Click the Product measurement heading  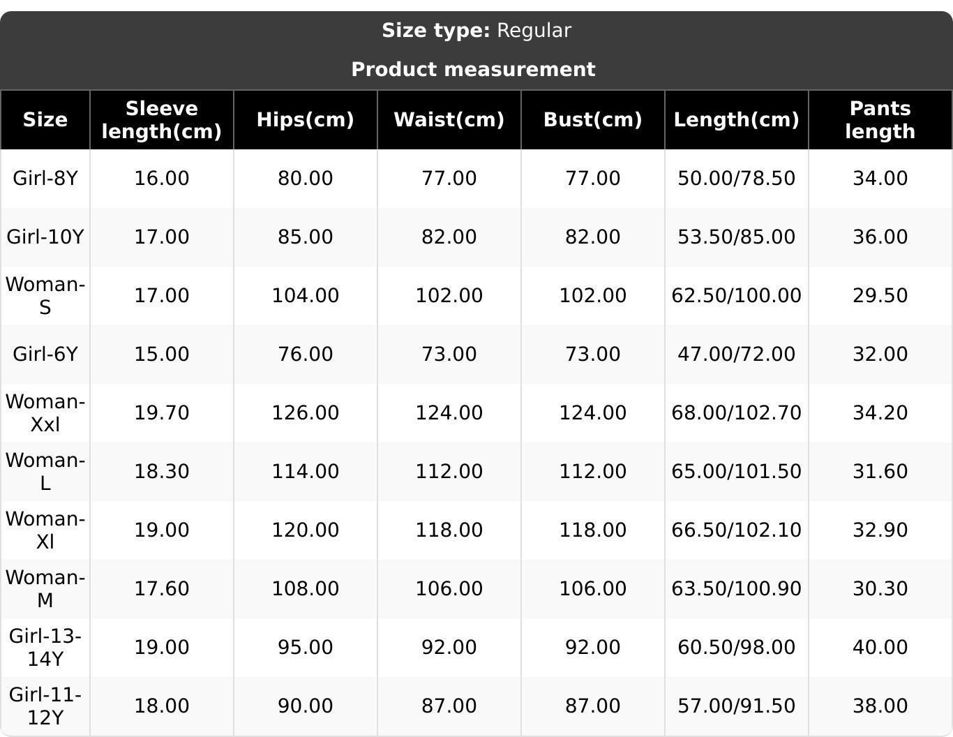(x=474, y=69)
